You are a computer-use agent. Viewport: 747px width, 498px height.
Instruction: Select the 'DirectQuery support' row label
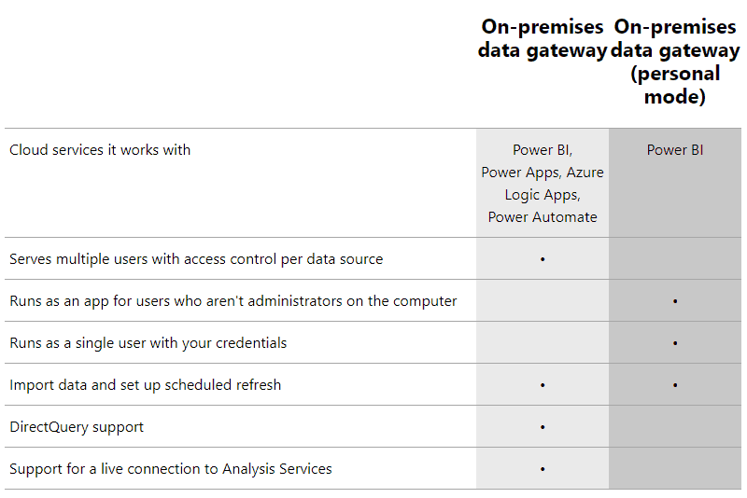[77, 426]
